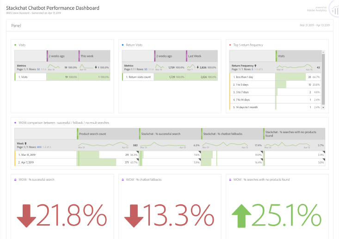
Task: Click the 19.0% chatbot fallbacks cell
Action: 232,155
